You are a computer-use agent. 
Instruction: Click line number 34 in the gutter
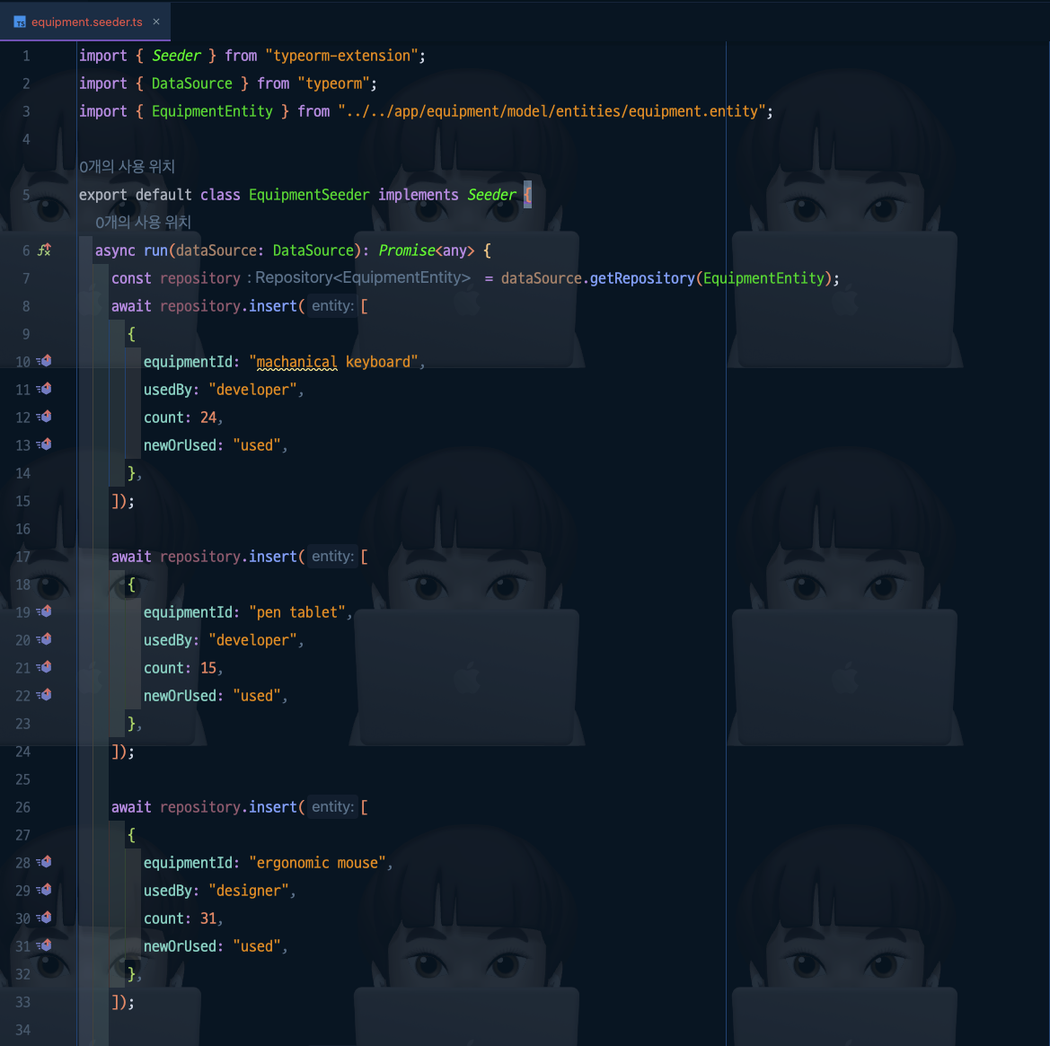(22, 1029)
